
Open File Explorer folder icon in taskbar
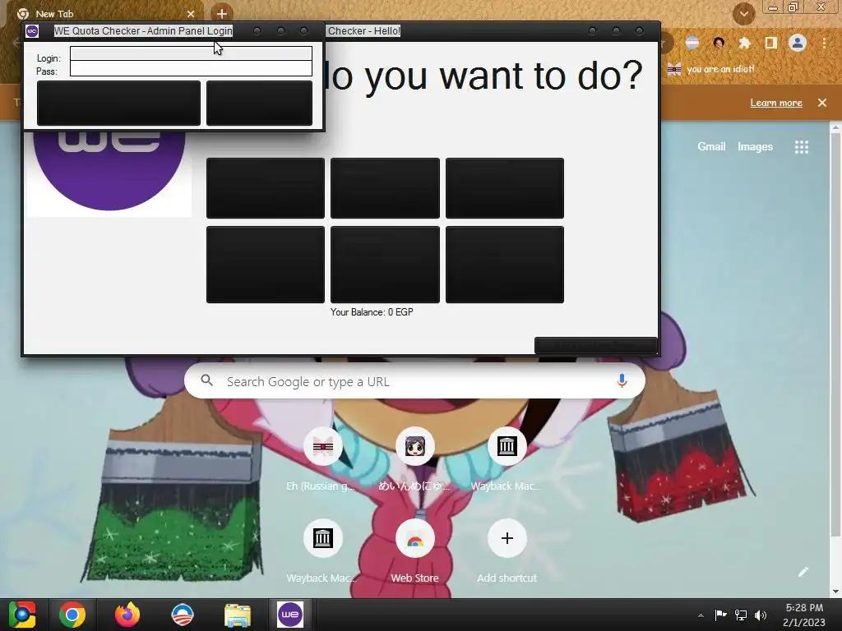pyautogui.click(x=238, y=615)
